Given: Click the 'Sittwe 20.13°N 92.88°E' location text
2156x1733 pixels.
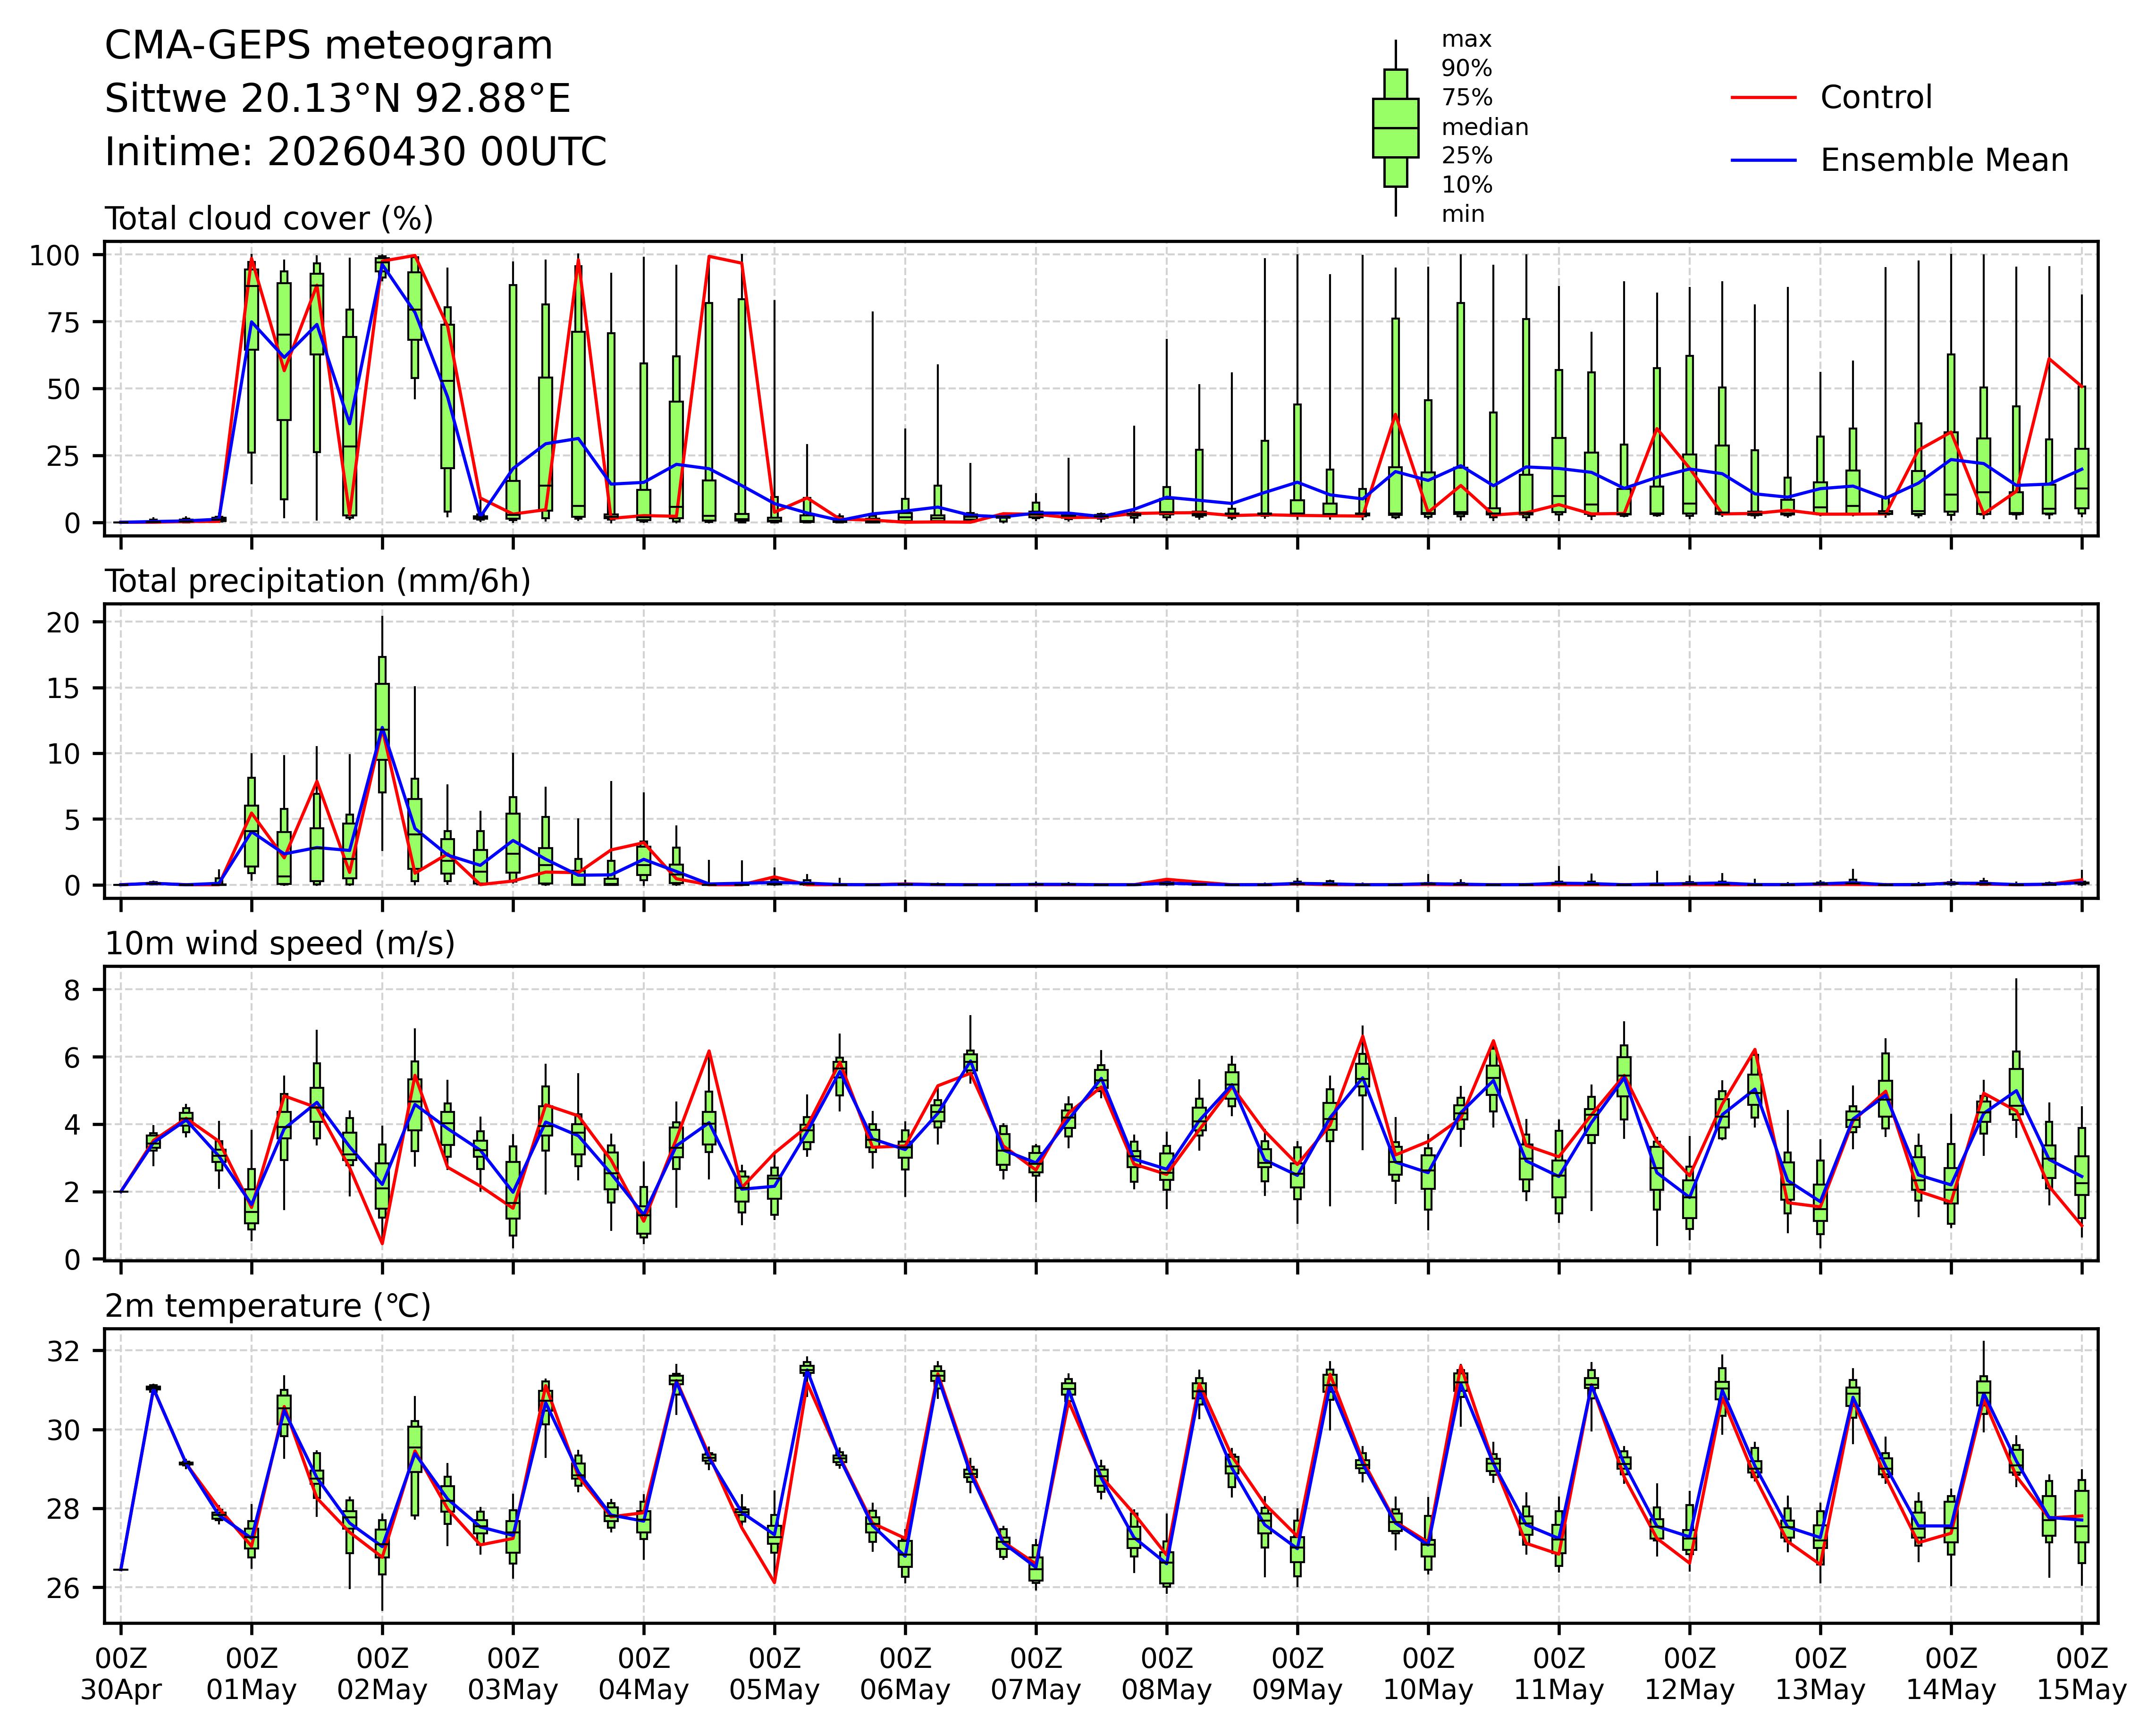Looking at the screenshot, I should [338, 99].
